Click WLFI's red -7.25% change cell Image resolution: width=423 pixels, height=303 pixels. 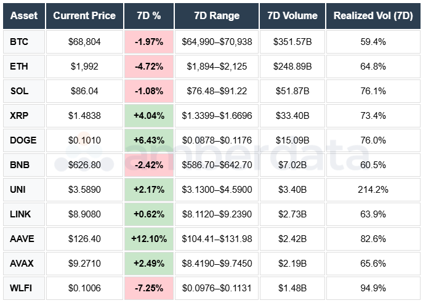[x=148, y=288]
